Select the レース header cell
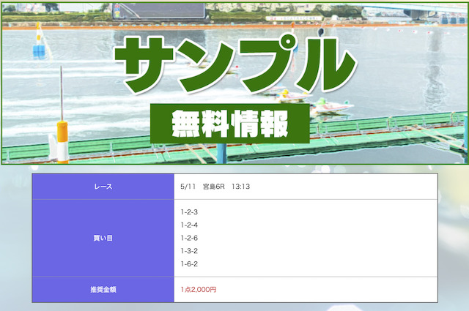The width and height of the screenshot is (469, 311). (103, 187)
